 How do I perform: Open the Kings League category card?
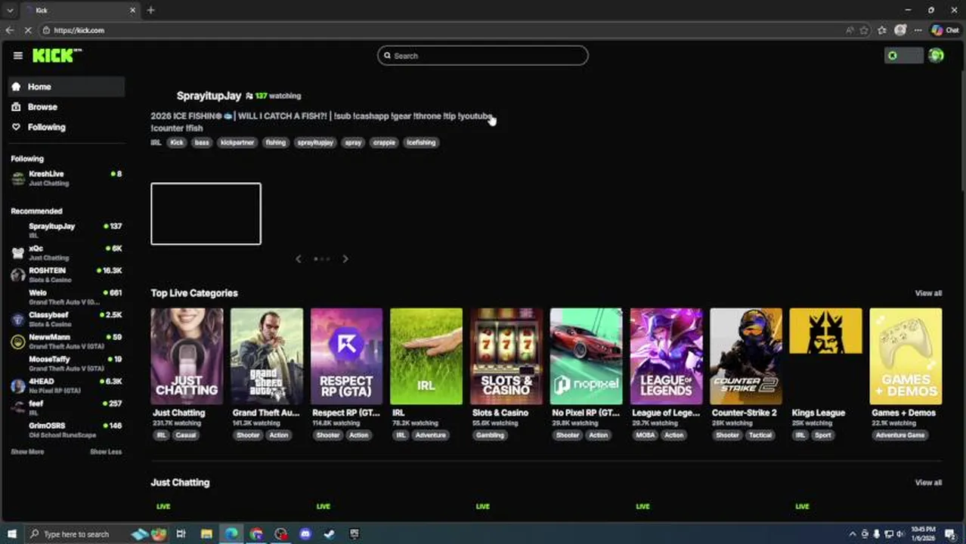(x=826, y=357)
